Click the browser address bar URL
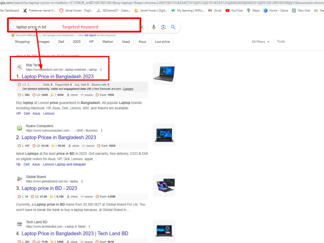Viewport: 324px width, 243px height. click(x=162, y=3)
